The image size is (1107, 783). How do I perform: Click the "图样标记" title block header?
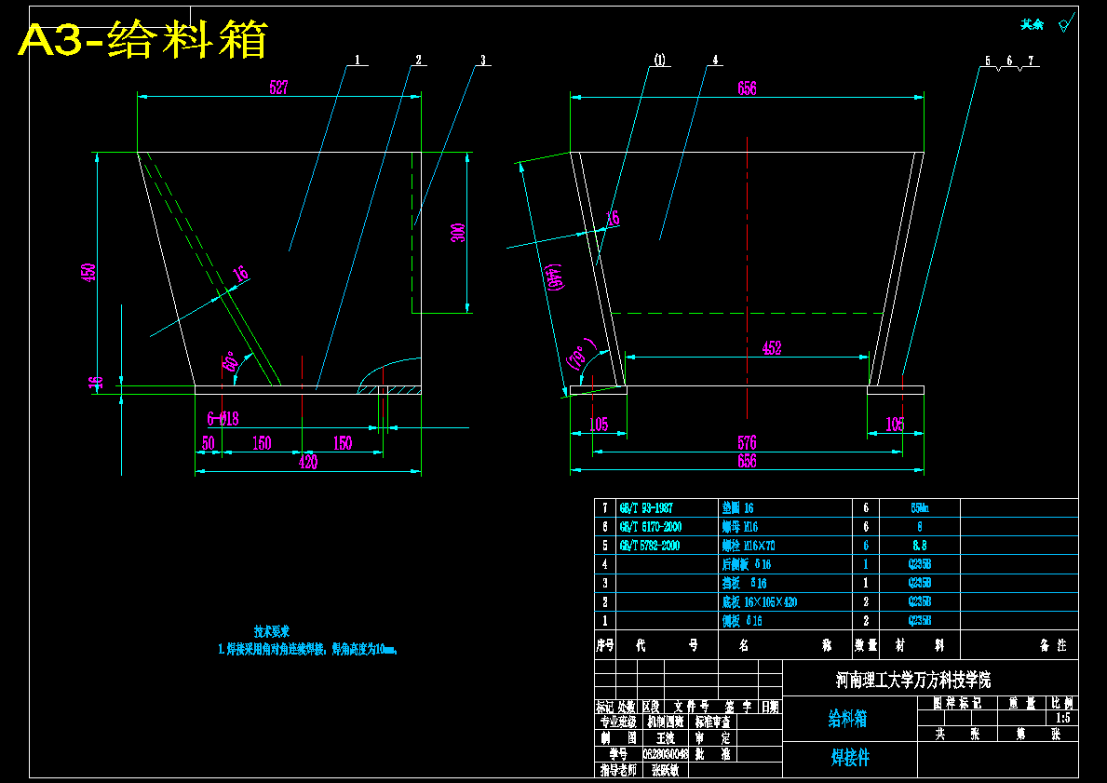(957, 703)
